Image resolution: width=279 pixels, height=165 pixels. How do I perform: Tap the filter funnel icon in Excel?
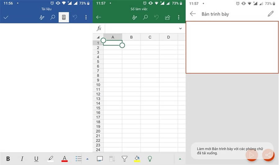[x=125, y=158]
